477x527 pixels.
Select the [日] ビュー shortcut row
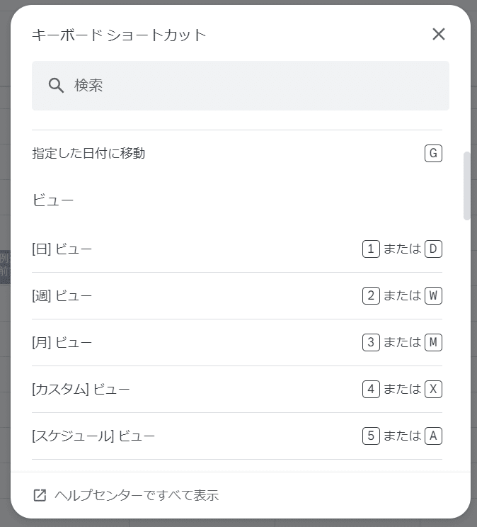pos(237,249)
